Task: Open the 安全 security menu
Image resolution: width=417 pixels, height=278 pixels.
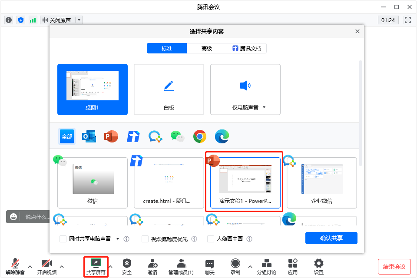Action: click(x=126, y=267)
